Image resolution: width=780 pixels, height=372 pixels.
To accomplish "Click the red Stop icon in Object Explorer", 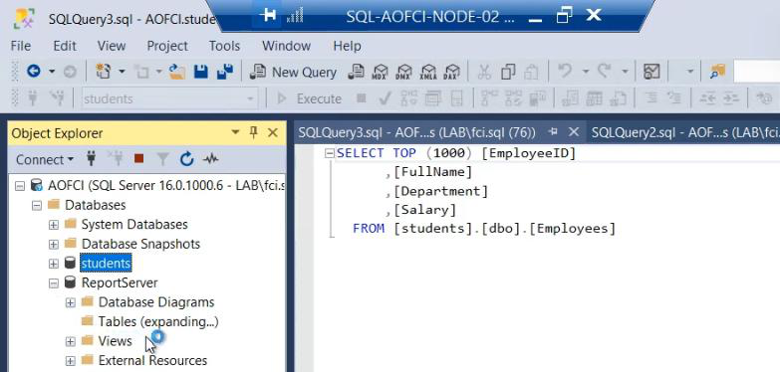I will coord(138,159).
